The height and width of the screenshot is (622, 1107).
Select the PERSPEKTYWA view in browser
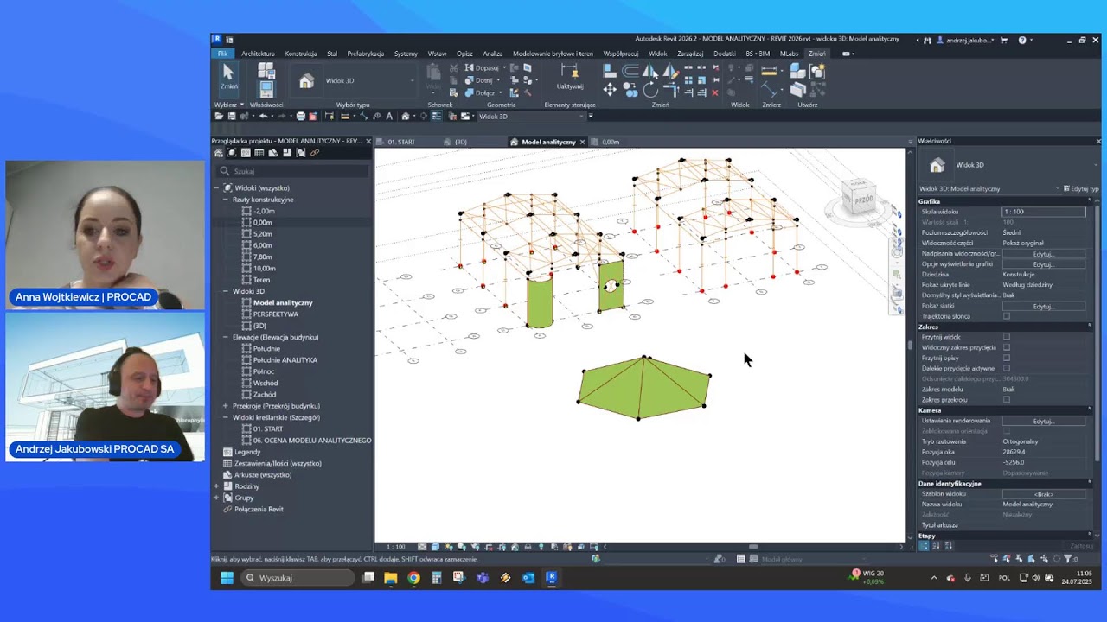click(276, 314)
